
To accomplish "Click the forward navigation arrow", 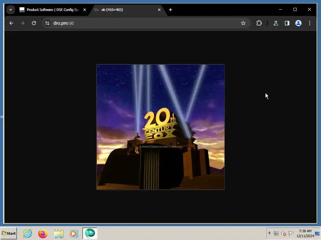I will (x=23, y=23).
